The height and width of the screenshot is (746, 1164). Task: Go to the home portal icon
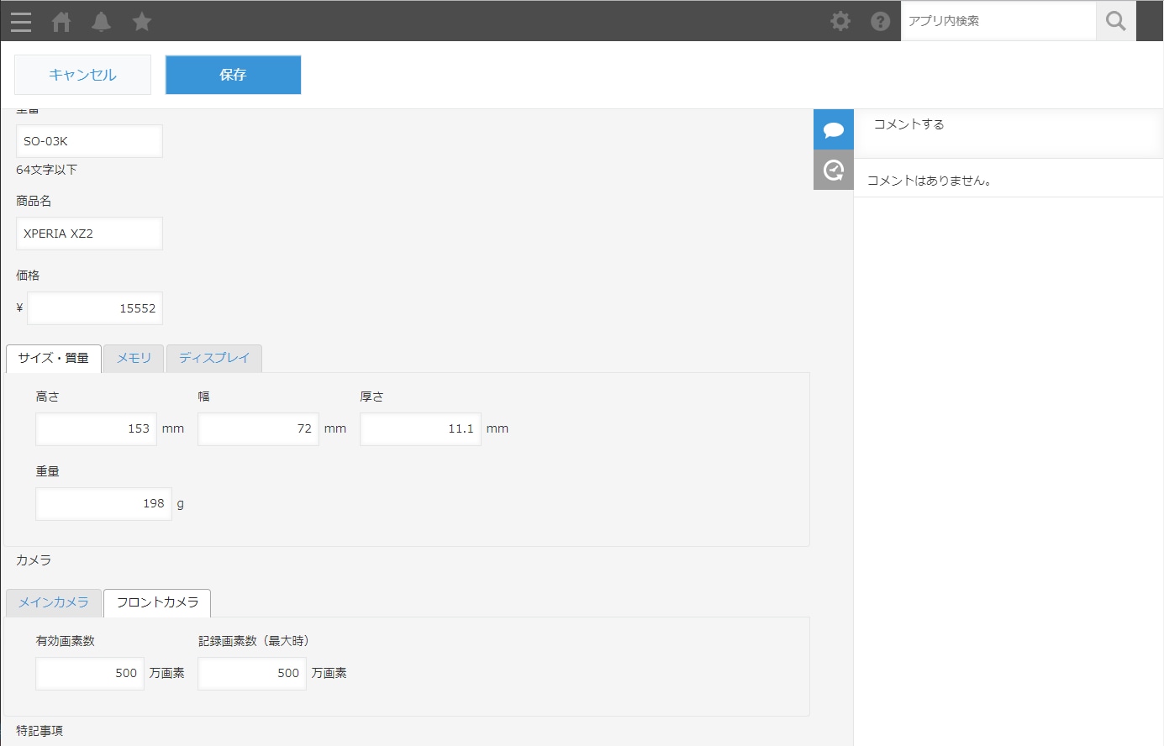tap(61, 22)
